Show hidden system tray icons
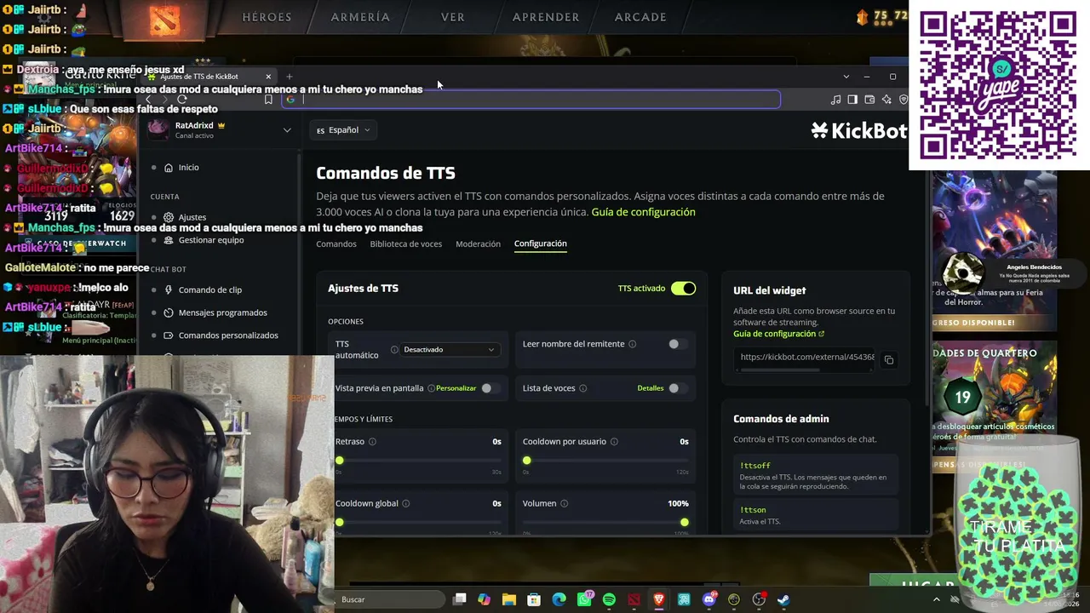This screenshot has width=1090, height=613. (x=938, y=599)
